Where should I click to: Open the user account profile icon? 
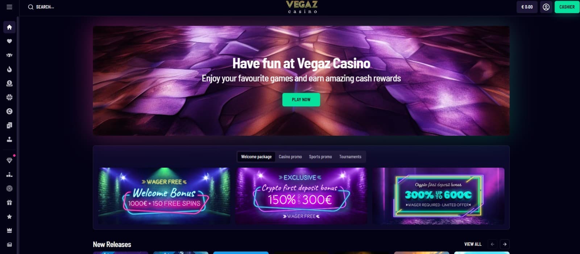(x=546, y=7)
